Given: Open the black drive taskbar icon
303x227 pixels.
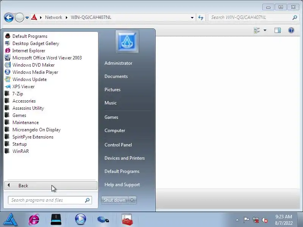Looking at the screenshot, I should point(56,219).
